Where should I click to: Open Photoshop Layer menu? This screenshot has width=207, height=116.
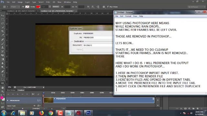(27, 2)
